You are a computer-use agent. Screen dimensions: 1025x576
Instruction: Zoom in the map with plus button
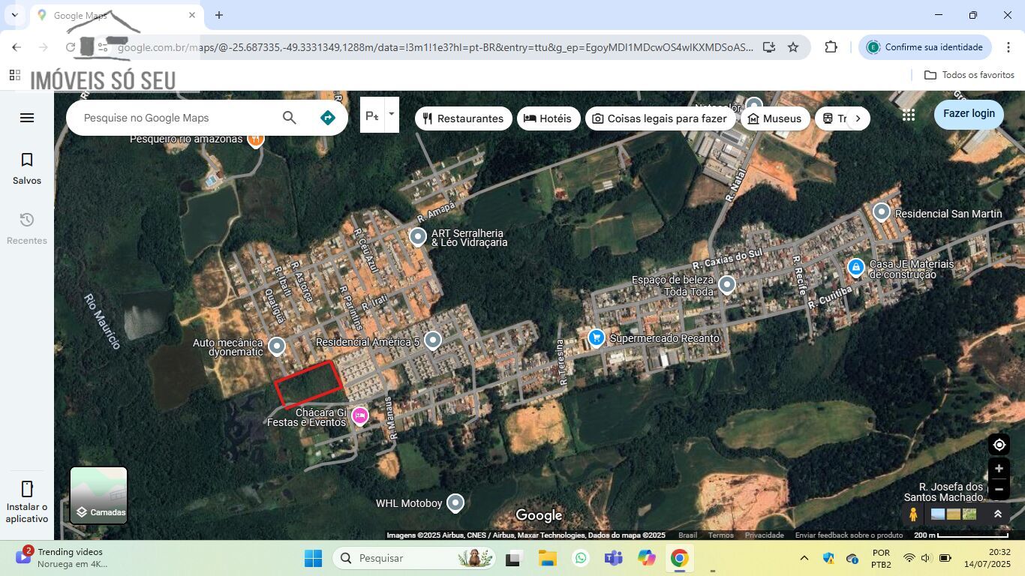pyautogui.click(x=999, y=469)
